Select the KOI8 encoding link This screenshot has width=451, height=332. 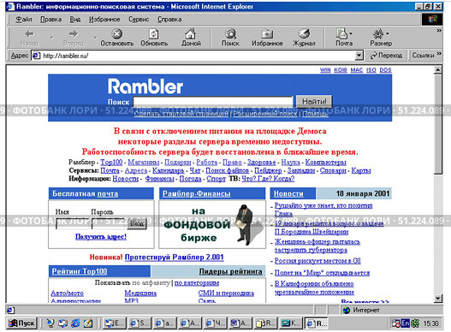pyautogui.click(x=341, y=70)
